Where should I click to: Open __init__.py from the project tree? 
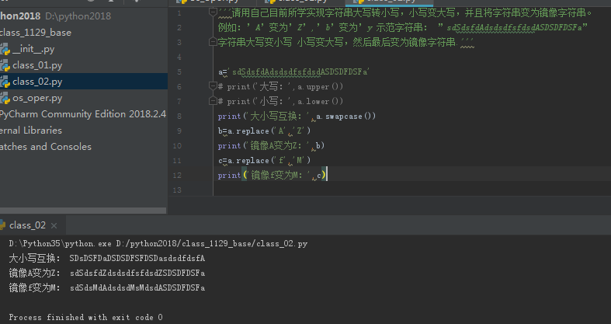(x=39, y=49)
